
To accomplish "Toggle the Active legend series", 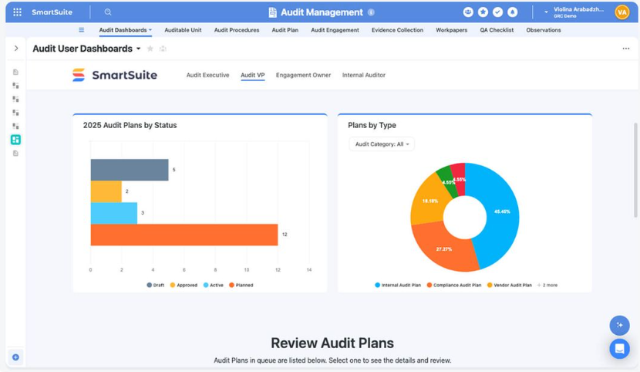I will pos(213,285).
